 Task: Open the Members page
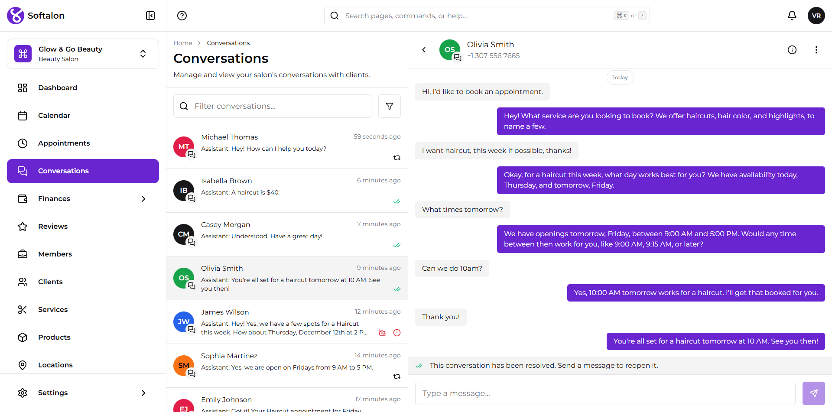click(x=83, y=254)
